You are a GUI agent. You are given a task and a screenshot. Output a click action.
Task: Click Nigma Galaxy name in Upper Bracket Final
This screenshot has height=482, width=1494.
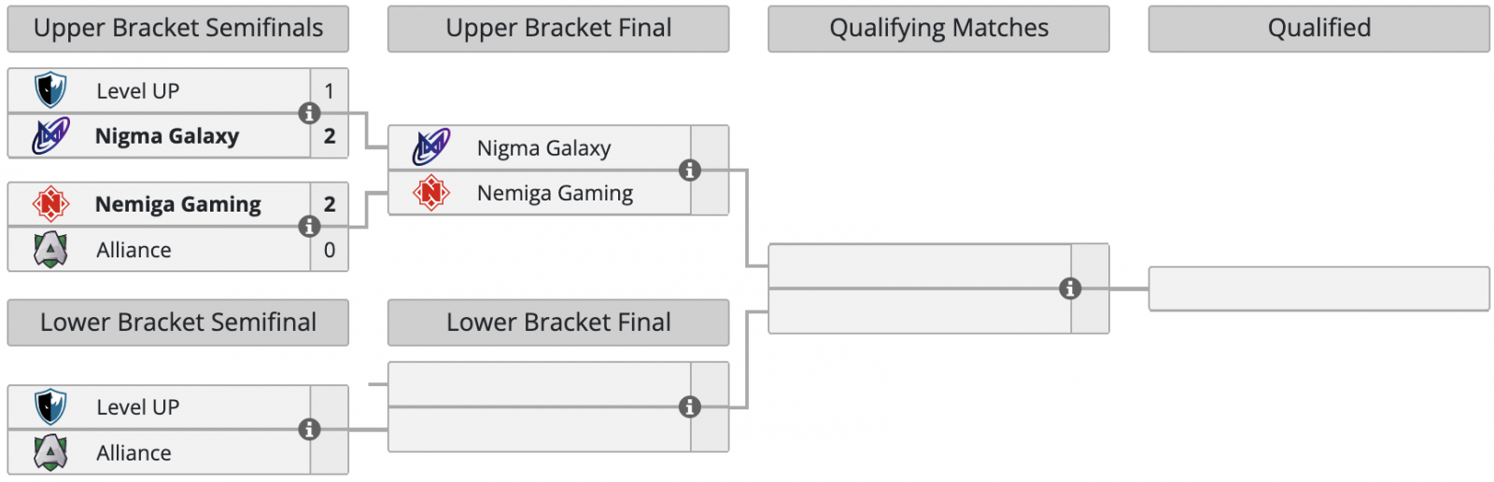pyautogui.click(x=543, y=148)
